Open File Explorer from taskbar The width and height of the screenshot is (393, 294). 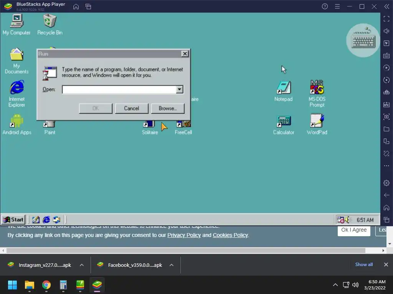click(29, 285)
